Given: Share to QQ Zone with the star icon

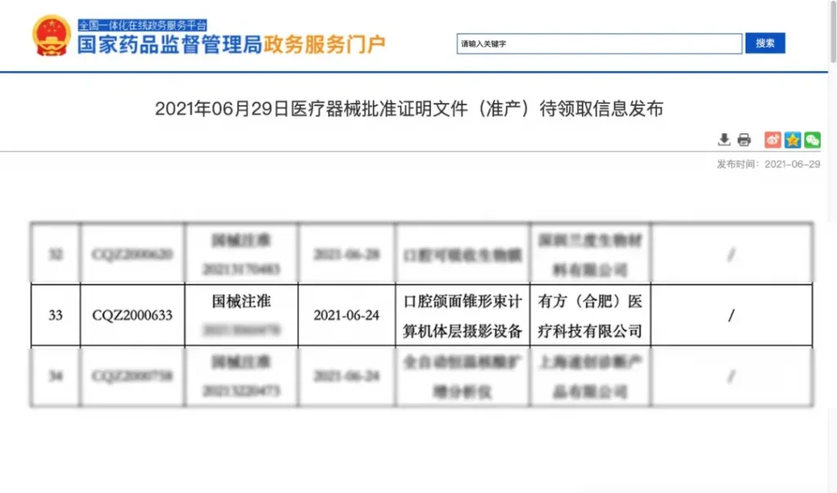Looking at the screenshot, I should click(x=793, y=140).
